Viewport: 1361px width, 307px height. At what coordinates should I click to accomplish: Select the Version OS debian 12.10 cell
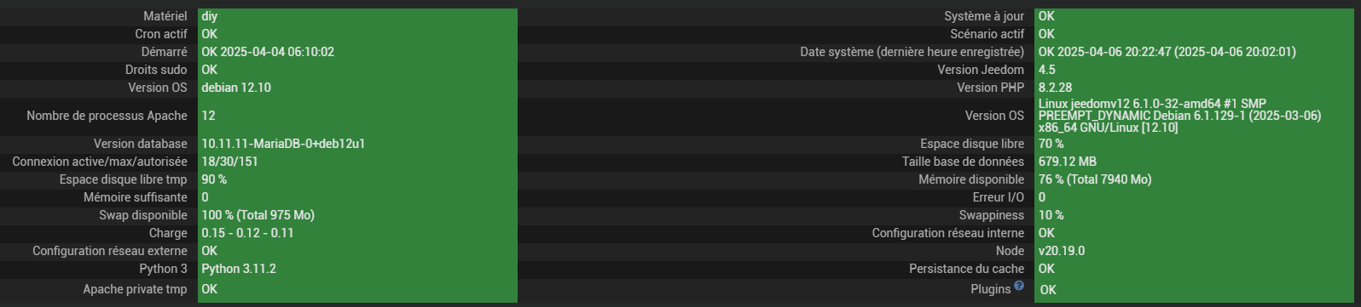coord(357,88)
